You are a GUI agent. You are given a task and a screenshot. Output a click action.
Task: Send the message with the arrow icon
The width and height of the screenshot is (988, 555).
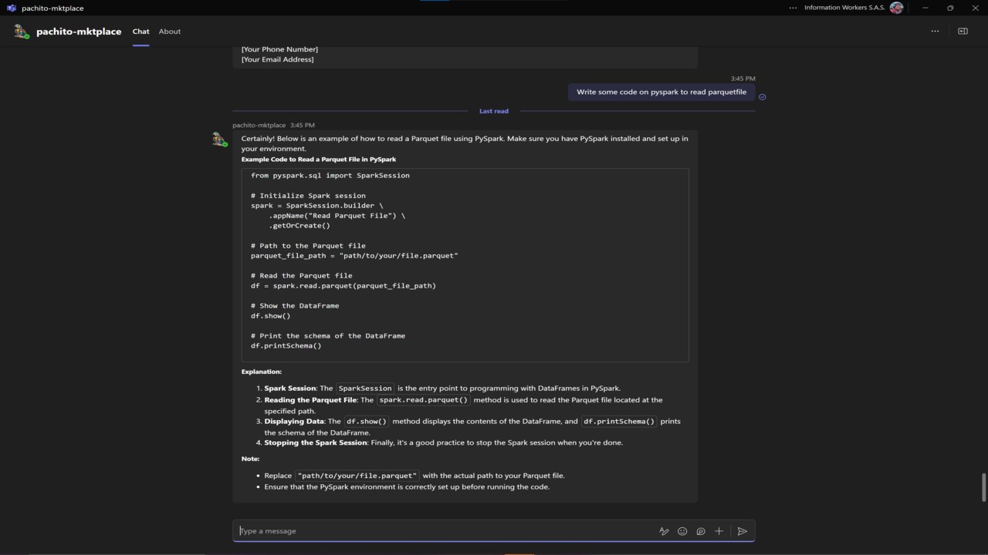coord(743,531)
